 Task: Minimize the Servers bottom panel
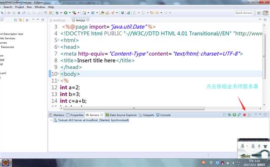(x=260, y=114)
